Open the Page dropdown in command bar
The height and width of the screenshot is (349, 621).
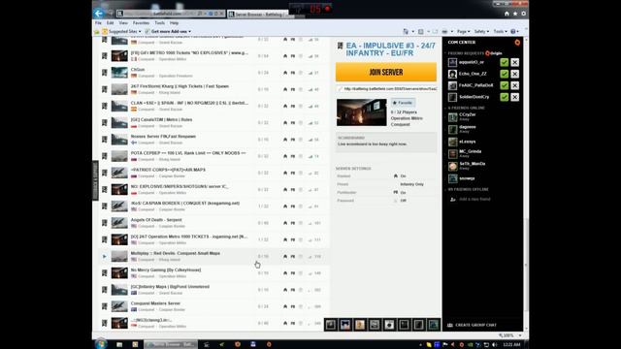pos(463,31)
